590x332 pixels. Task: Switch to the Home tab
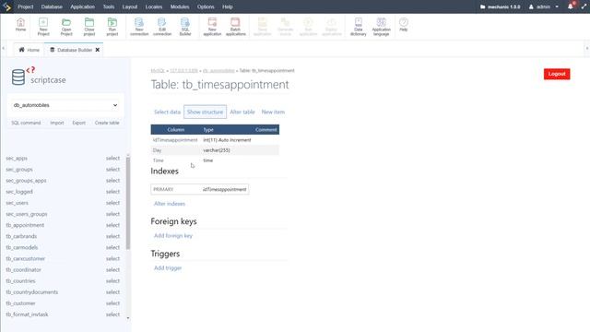[29, 50]
